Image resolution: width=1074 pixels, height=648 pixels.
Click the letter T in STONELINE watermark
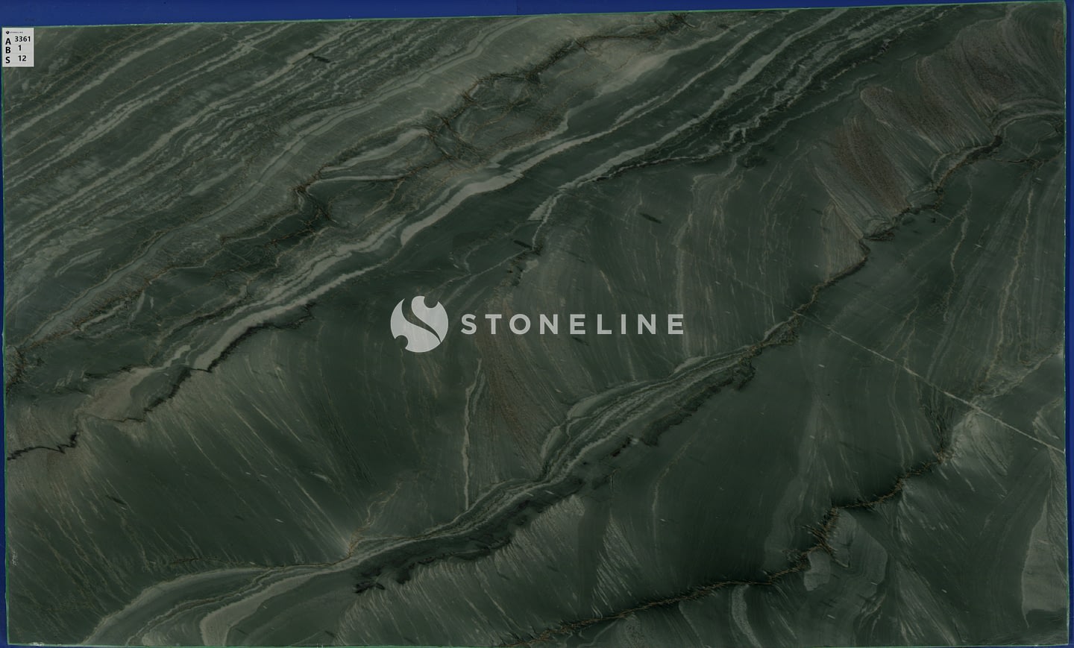(496, 324)
